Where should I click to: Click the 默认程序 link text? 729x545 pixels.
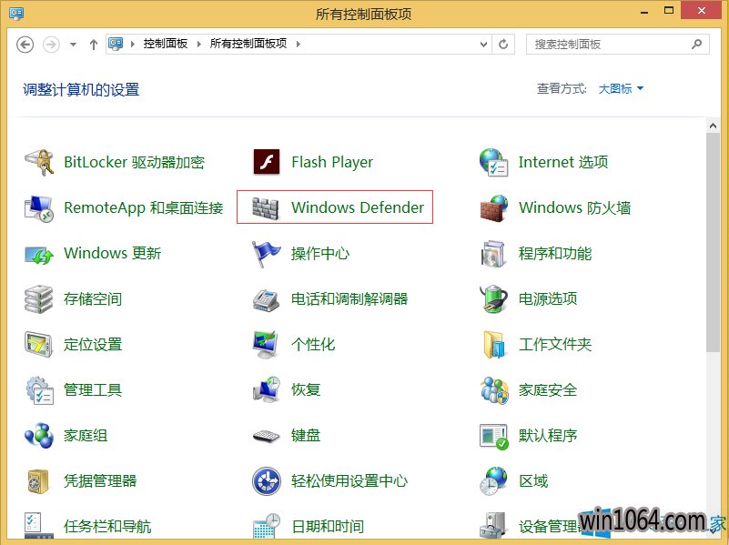click(548, 435)
